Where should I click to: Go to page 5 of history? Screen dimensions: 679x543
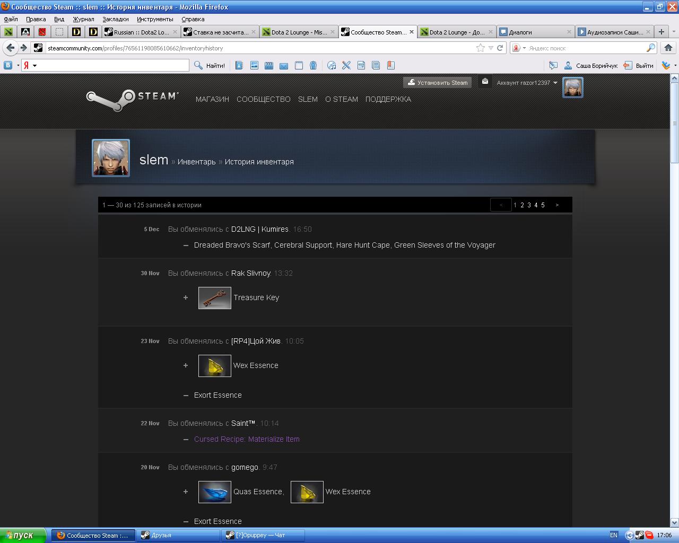point(543,205)
